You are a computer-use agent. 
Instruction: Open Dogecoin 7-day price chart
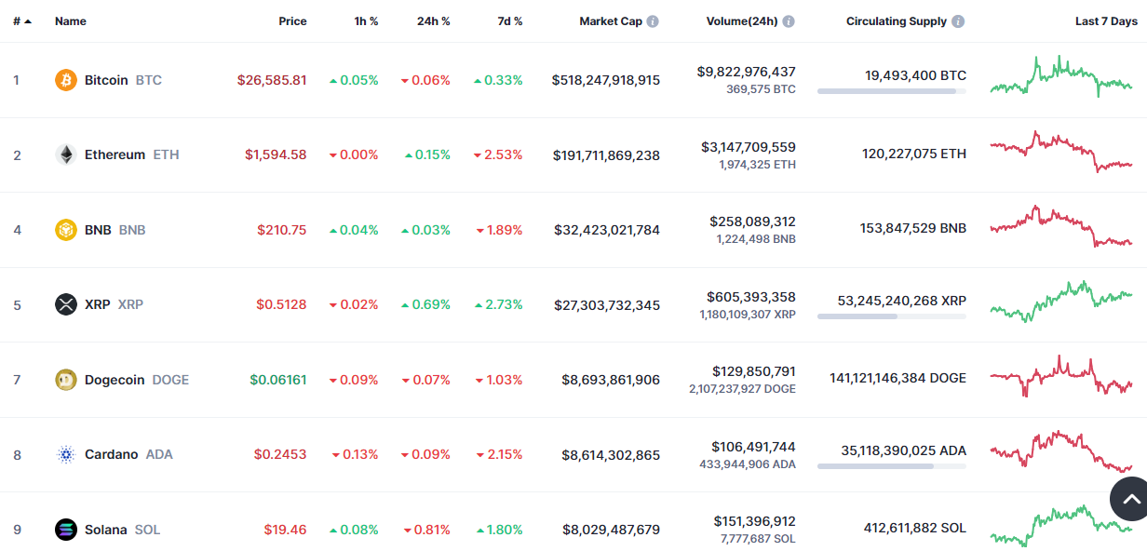(1061, 376)
